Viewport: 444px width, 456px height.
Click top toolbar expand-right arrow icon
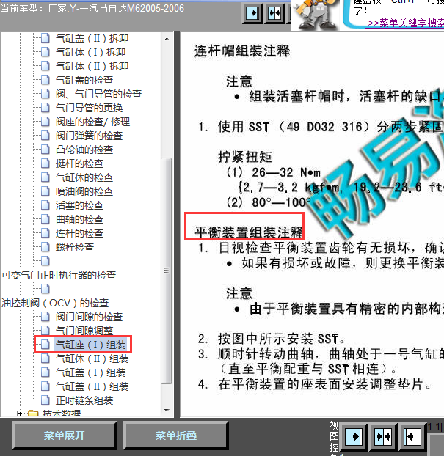[252, 13]
